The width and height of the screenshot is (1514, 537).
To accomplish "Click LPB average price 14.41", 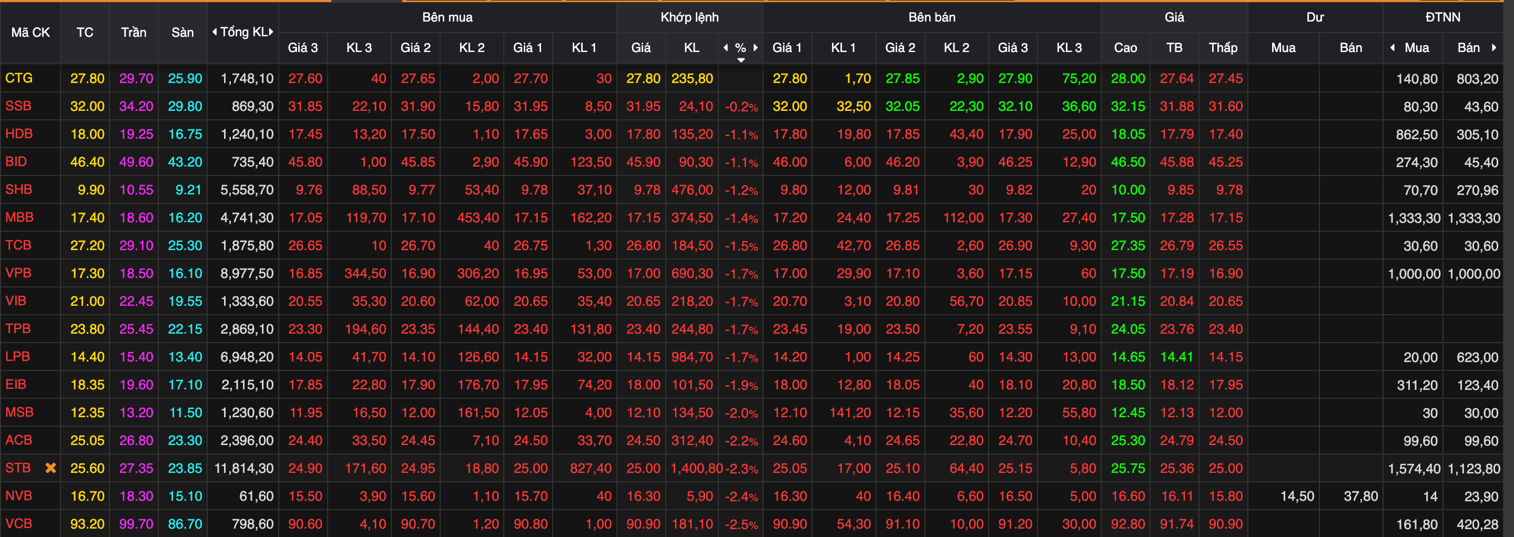I will click(1176, 357).
